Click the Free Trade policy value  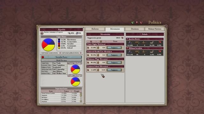57,63
